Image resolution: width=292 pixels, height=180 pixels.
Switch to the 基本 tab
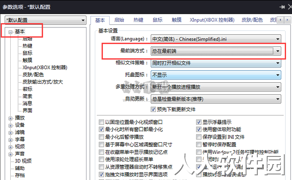[100, 20]
